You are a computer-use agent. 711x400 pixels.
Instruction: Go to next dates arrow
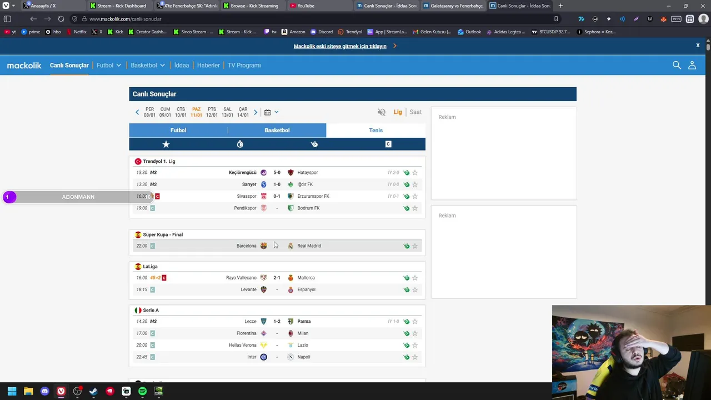point(256,112)
